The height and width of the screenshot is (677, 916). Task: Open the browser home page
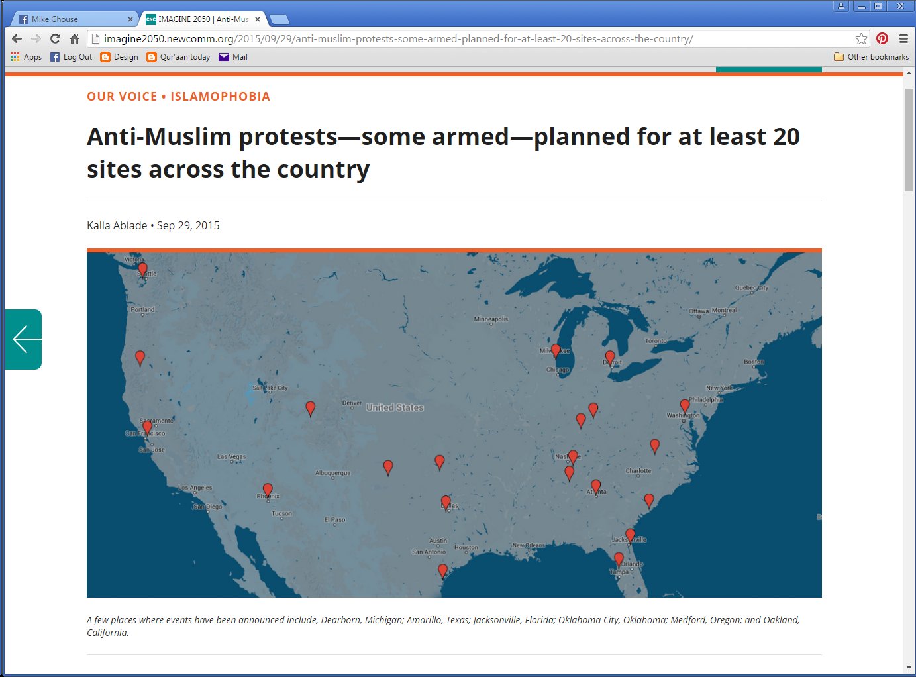click(74, 38)
